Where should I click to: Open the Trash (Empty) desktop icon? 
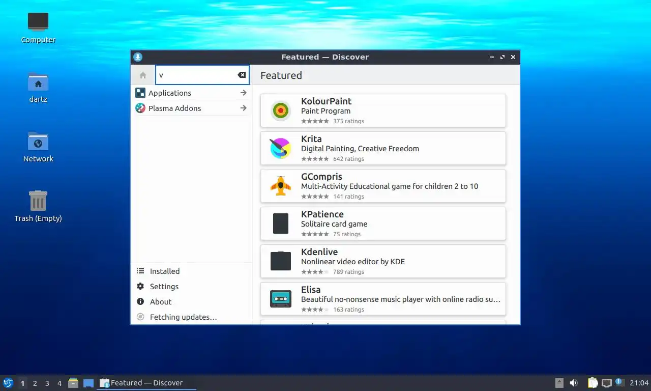point(38,206)
